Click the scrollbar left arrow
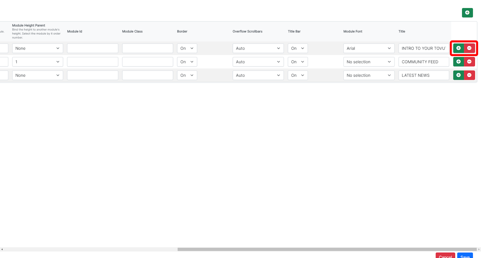The width and height of the screenshot is (481, 258). click(x=2, y=249)
